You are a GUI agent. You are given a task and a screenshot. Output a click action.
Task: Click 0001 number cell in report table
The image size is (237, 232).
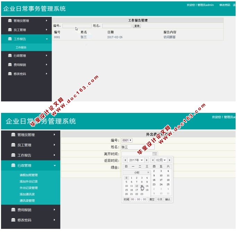[57, 37]
